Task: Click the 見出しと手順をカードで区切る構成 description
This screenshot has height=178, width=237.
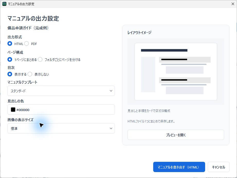Action: [x=149, y=111]
